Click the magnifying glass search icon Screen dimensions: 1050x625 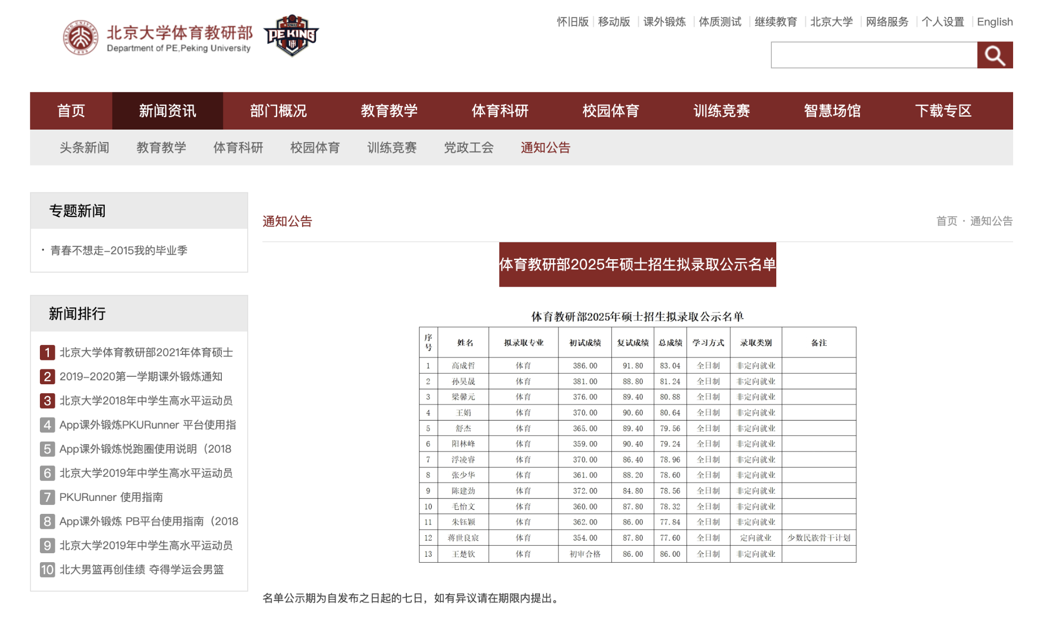994,55
